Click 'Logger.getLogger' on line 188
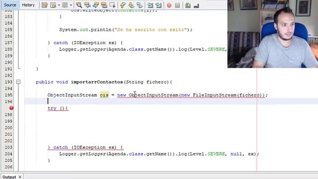 (x=82, y=49)
